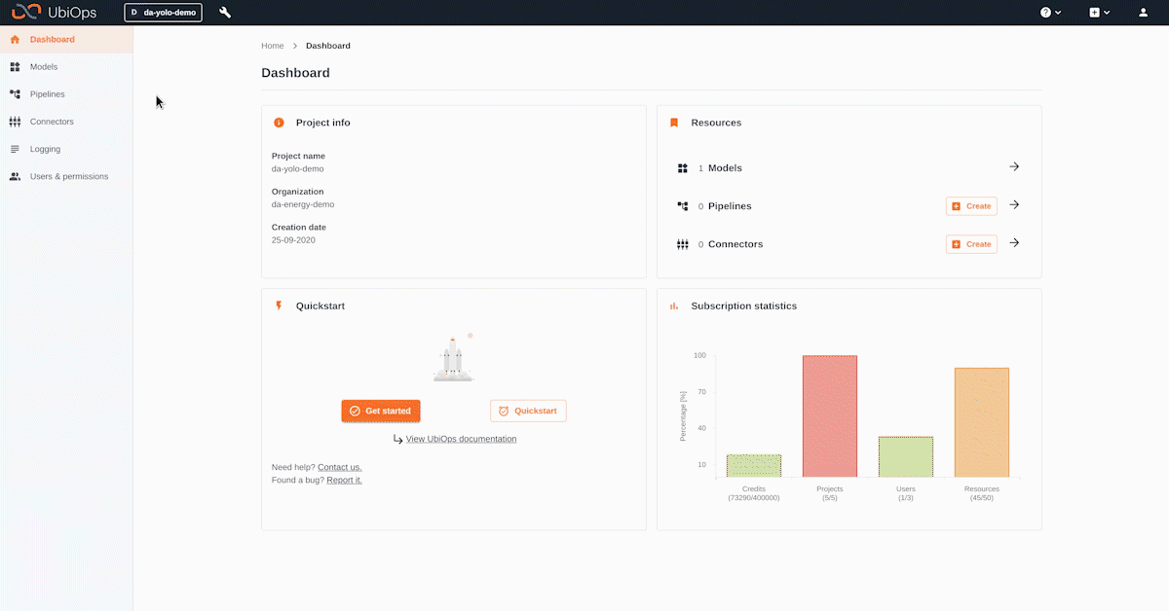The height and width of the screenshot is (611, 1169).
Task: Open Logging in the sidebar
Action: point(66,149)
